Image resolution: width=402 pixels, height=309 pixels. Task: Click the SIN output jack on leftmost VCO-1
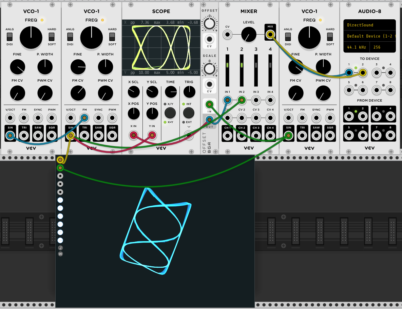point(10,136)
